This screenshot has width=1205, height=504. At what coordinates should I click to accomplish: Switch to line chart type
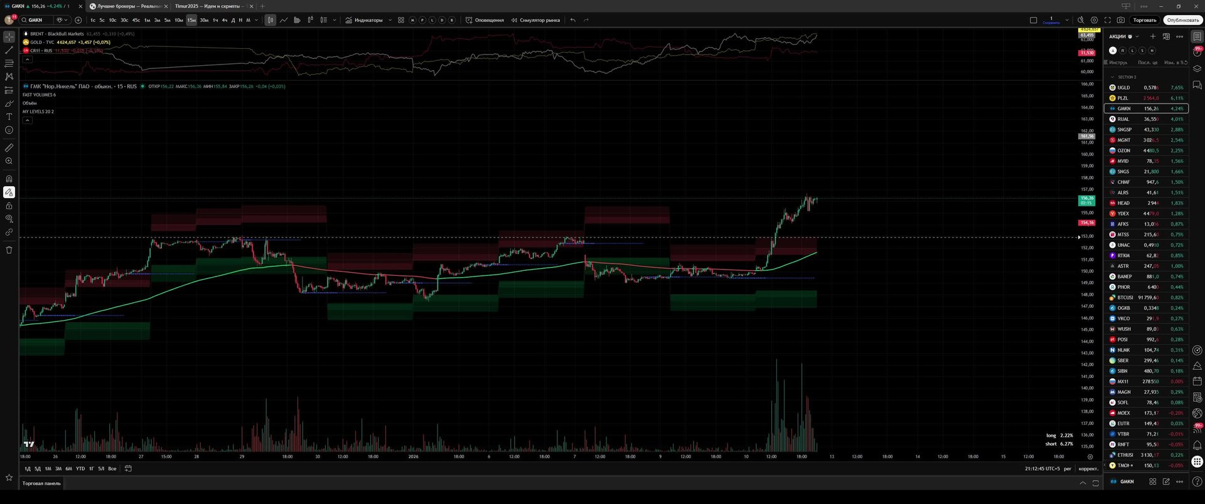pos(284,20)
